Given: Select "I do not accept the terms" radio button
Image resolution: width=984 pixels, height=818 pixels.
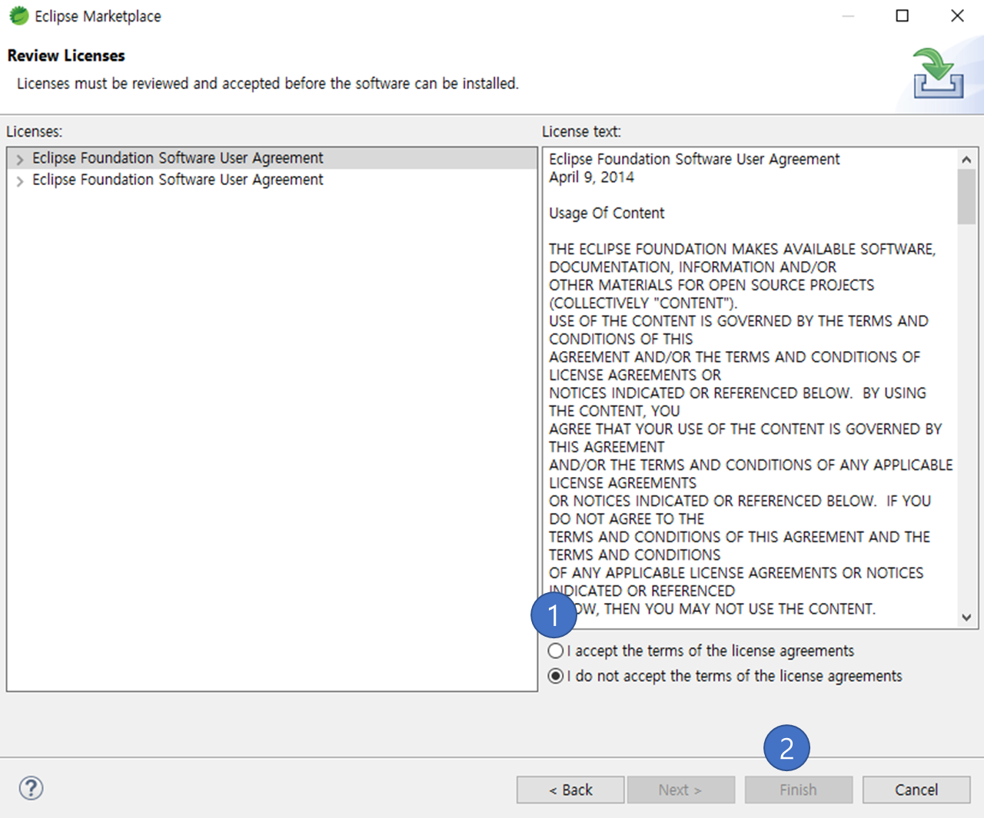Looking at the screenshot, I should pos(556,676).
